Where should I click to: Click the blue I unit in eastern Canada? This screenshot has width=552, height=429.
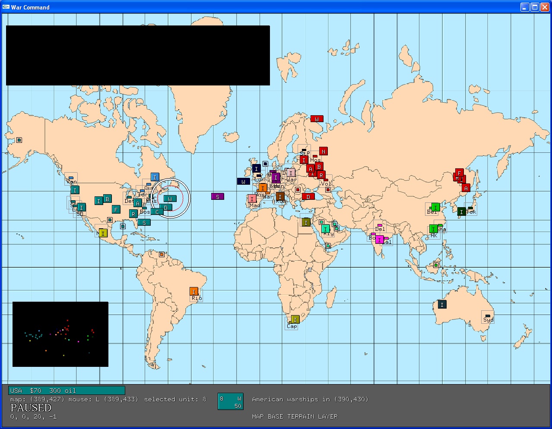pyautogui.click(x=155, y=177)
